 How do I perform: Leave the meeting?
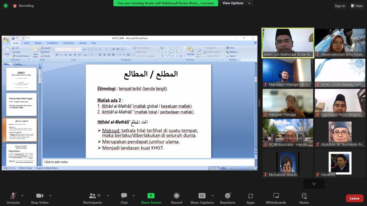[x=354, y=198]
